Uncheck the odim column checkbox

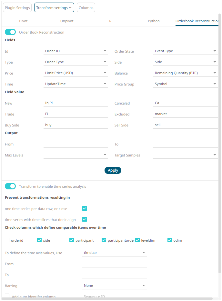pyautogui.click(x=170, y=240)
